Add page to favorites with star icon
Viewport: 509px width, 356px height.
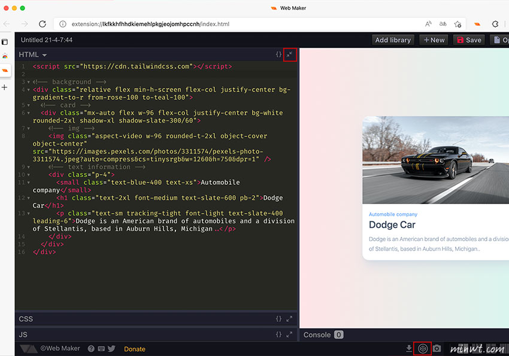(x=458, y=24)
